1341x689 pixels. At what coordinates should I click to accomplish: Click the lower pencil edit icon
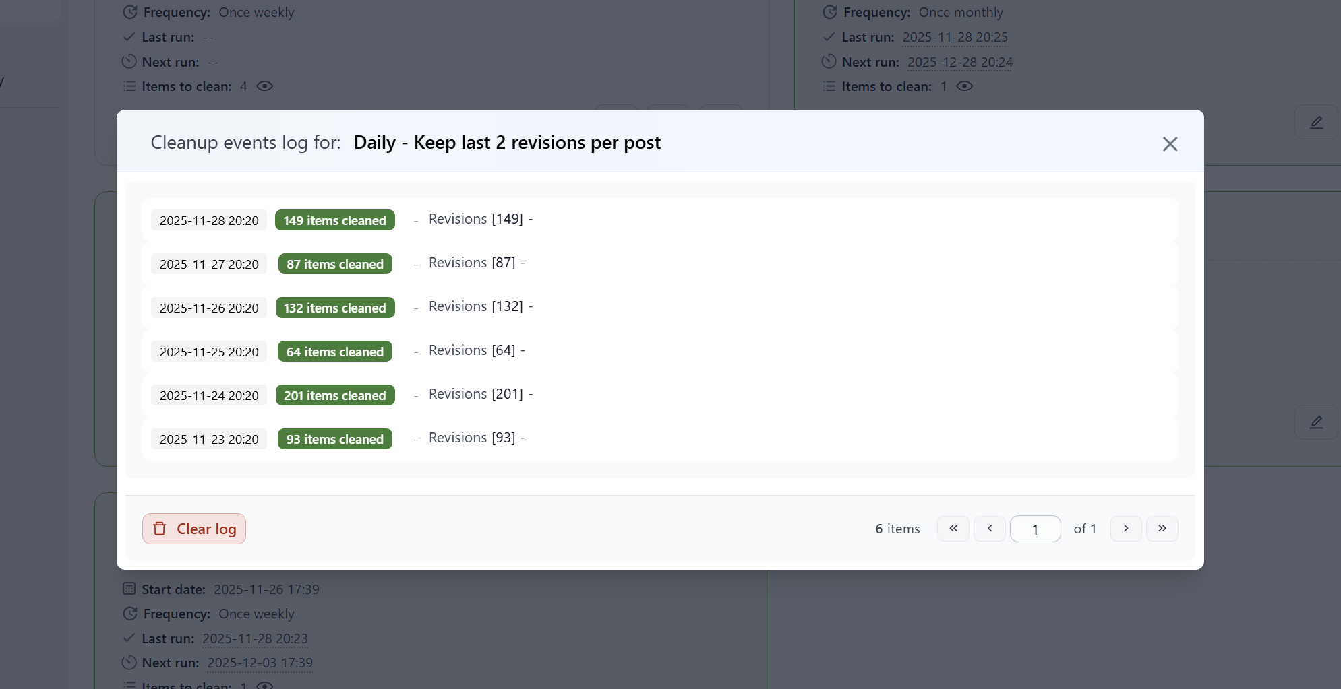[x=1315, y=422]
